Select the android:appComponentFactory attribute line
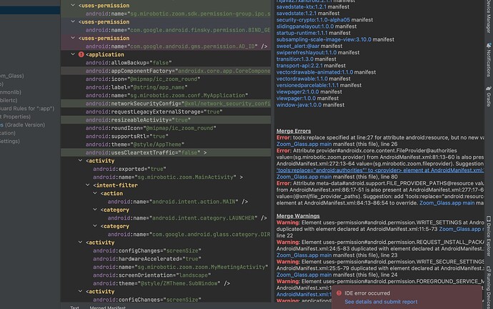The width and height of the screenshot is (493, 309). [x=178, y=71]
